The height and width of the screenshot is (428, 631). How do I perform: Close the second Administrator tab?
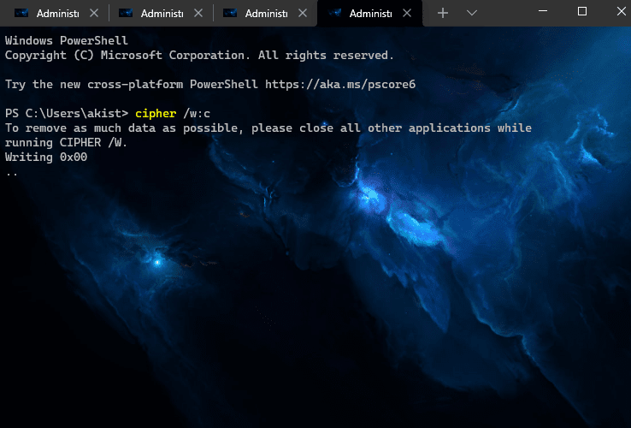pyautogui.click(x=198, y=14)
